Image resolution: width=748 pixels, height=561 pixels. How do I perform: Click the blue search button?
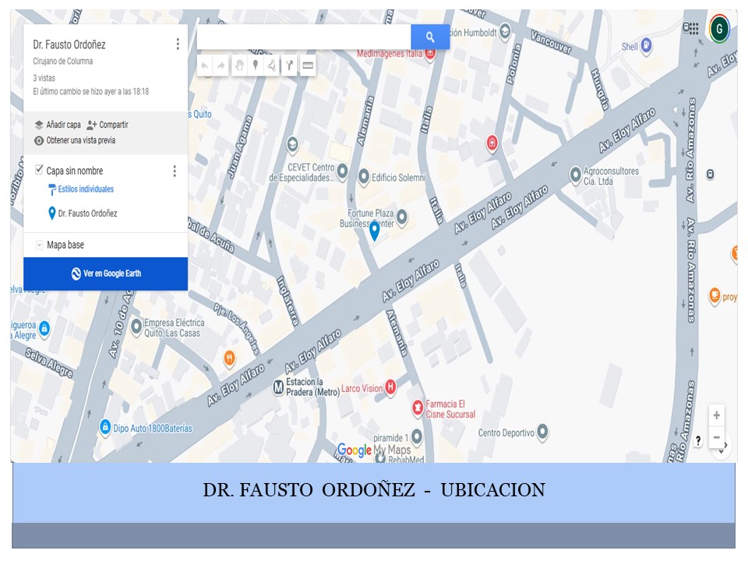[x=430, y=37]
